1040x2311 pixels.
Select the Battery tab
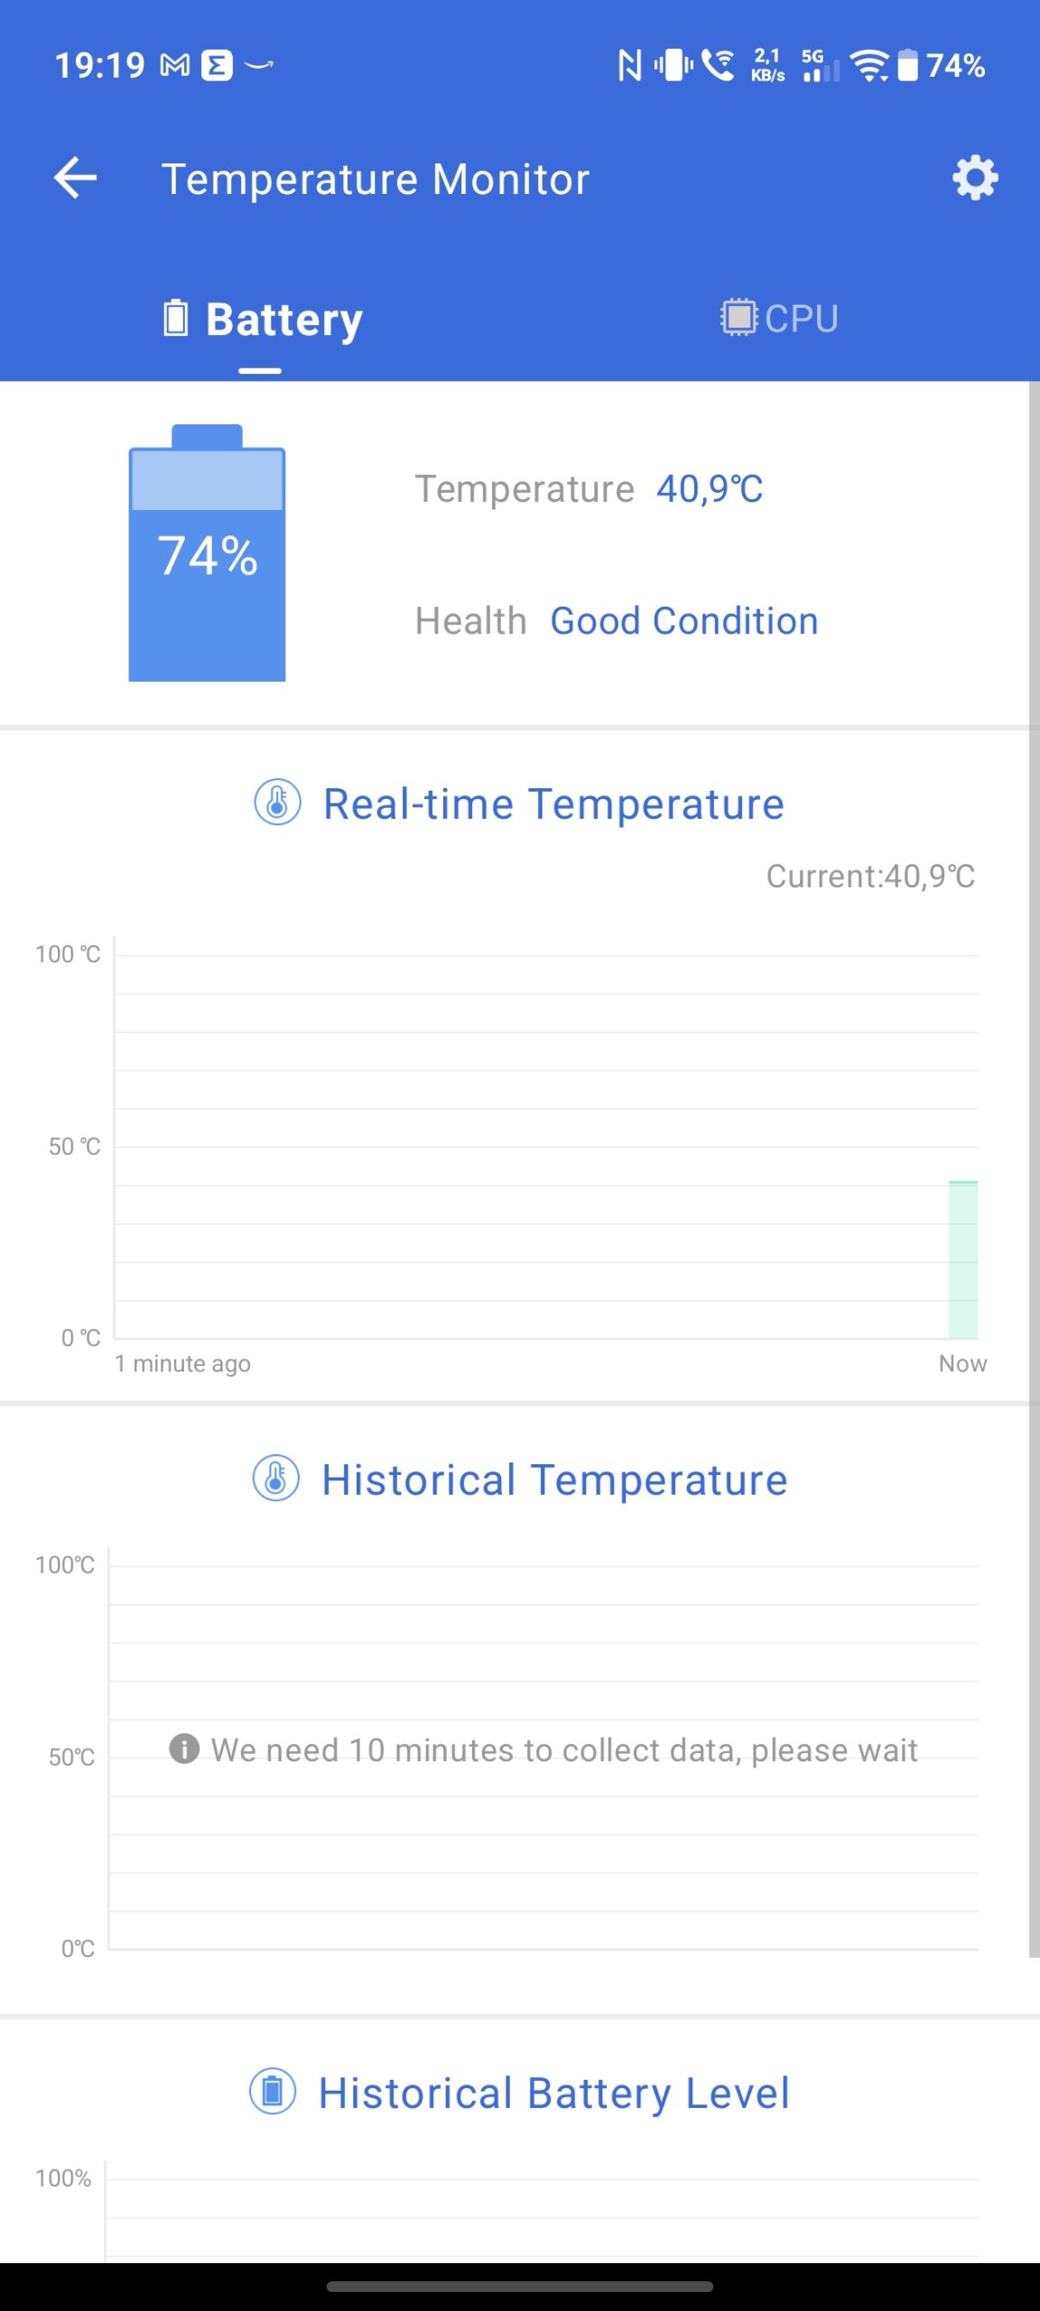pyautogui.click(x=262, y=319)
